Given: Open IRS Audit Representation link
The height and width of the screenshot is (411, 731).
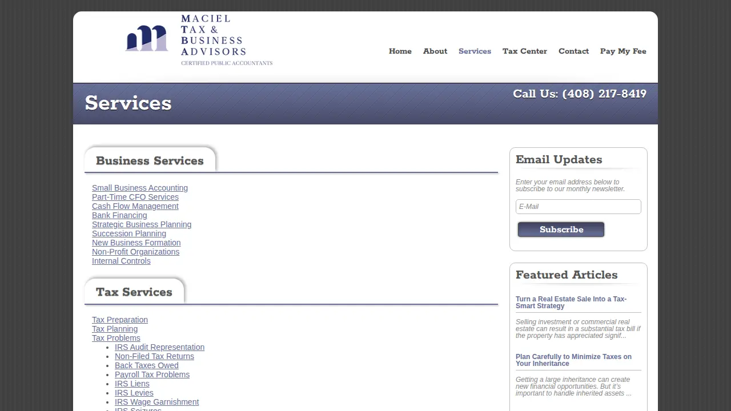Looking at the screenshot, I should tap(159, 347).
